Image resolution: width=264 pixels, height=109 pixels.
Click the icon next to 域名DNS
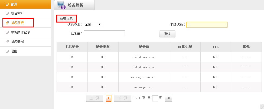pyautogui.click(x=7, y=13)
